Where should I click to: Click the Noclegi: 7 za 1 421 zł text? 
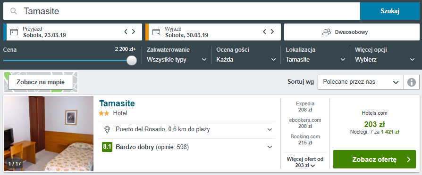[x=374, y=132]
